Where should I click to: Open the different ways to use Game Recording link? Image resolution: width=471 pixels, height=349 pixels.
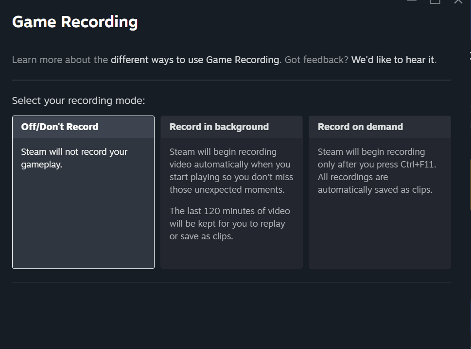pos(193,60)
